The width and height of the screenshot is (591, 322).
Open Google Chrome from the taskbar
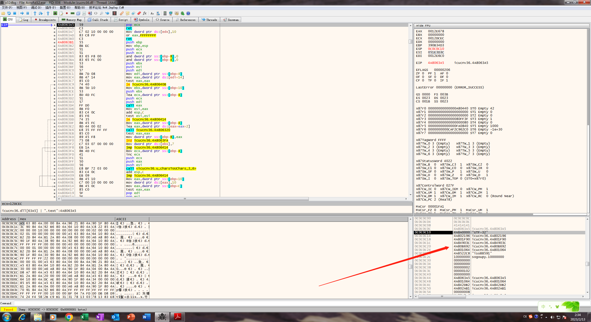69,317
